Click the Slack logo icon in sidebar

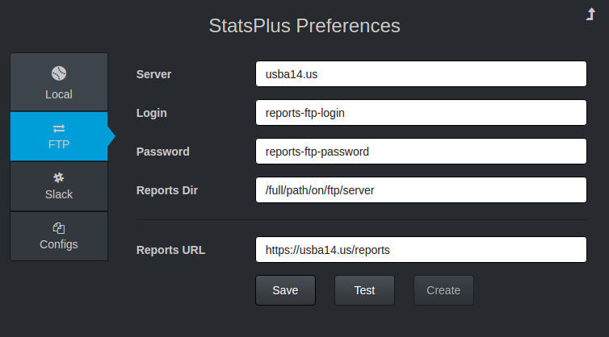tap(58, 177)
